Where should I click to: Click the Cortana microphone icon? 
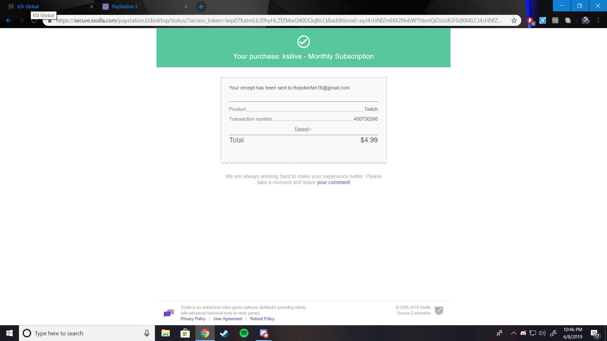pyautogui.click(x=147, y=333)
